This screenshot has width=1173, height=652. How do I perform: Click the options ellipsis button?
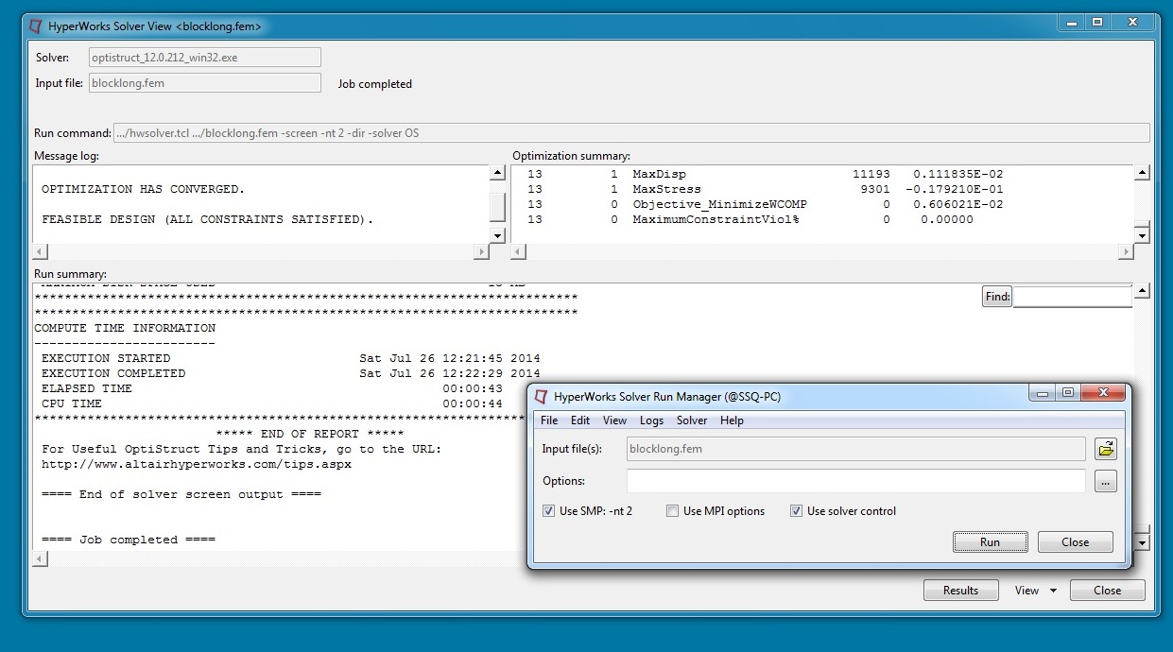click(1106, 481)
